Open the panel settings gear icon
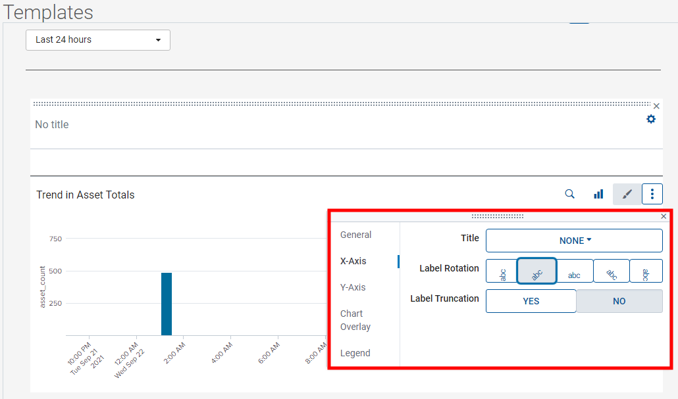This screenshot has height=399, width=678. [651, 119]
